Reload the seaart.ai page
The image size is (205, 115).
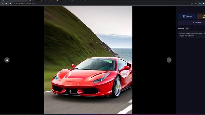(x=10, y=4)
